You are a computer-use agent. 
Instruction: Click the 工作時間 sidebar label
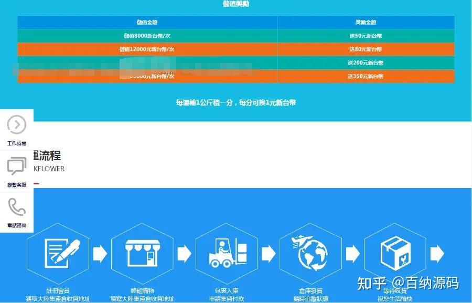[x=17, y=143]
